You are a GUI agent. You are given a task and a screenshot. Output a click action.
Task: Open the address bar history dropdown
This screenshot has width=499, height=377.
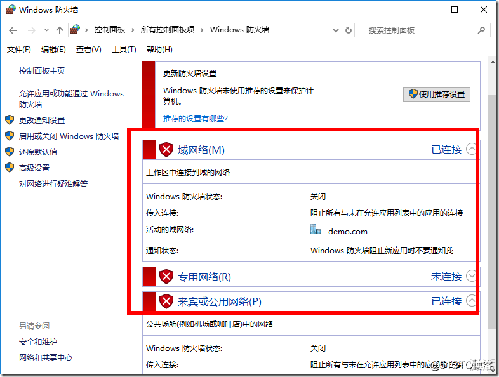[x=335, y=30]
